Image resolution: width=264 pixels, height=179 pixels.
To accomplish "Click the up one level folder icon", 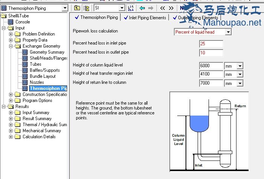I will [x=77, y=8].
